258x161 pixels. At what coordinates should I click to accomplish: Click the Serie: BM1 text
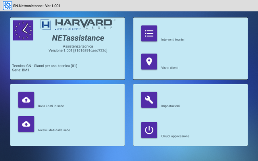[21, 70]
